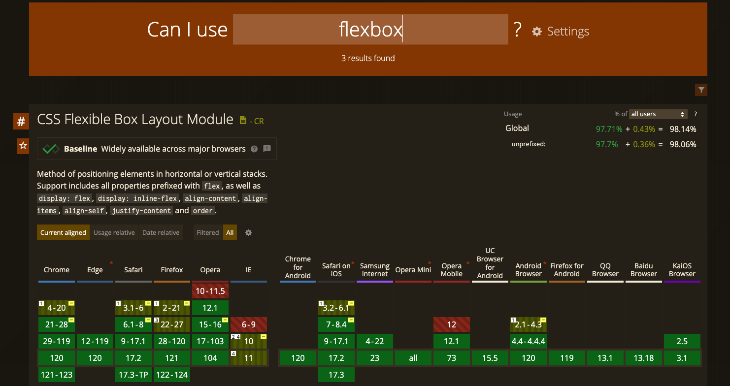Select Safari 17.3-TP cell
Viewport: 730px width, 386px height.
coord(133,375)
